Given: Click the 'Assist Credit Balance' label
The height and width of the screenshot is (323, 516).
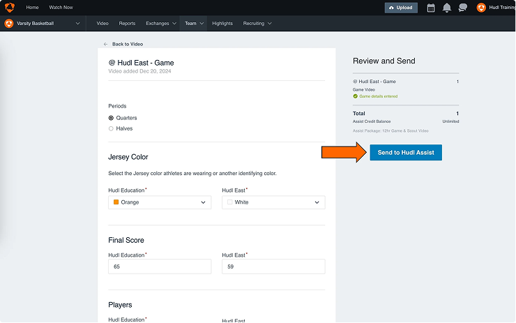Looking at the screenshot, I should (372, 121).
